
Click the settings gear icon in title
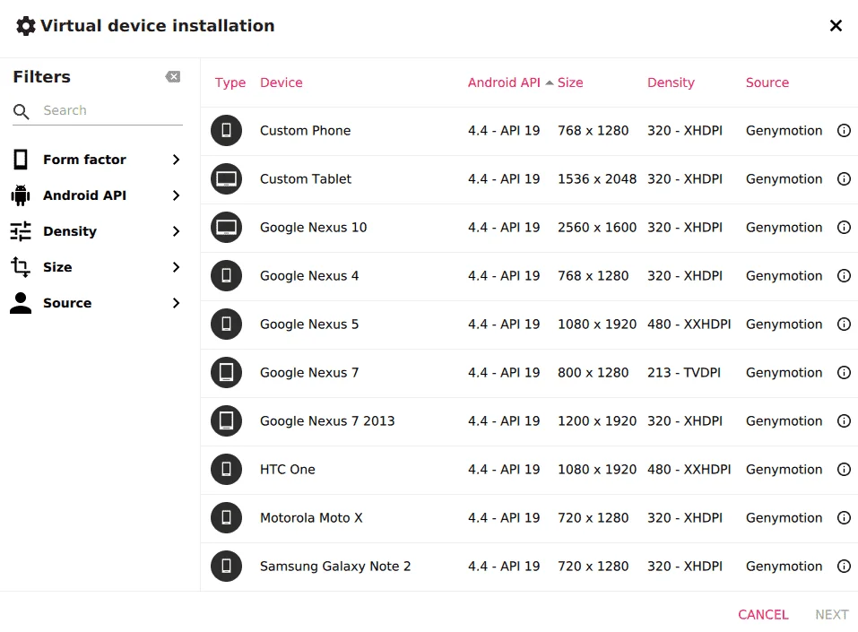(x=25, y=26)
